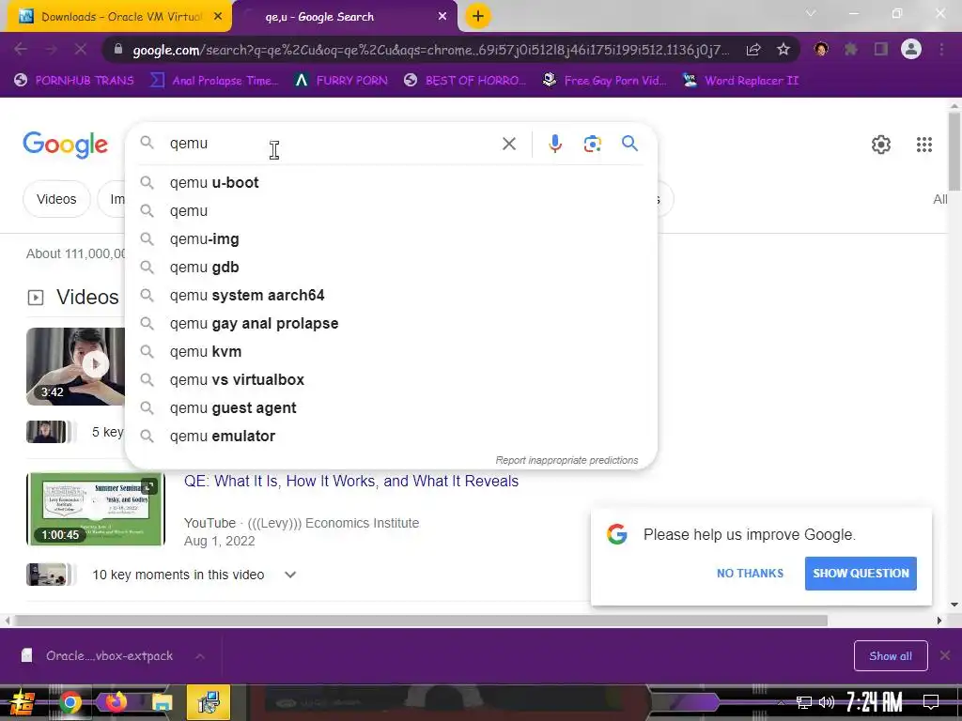Select suggestion qemu system aarch64
Screen dimensions: 962x721
pyautogui.click(x=391, y=296)
